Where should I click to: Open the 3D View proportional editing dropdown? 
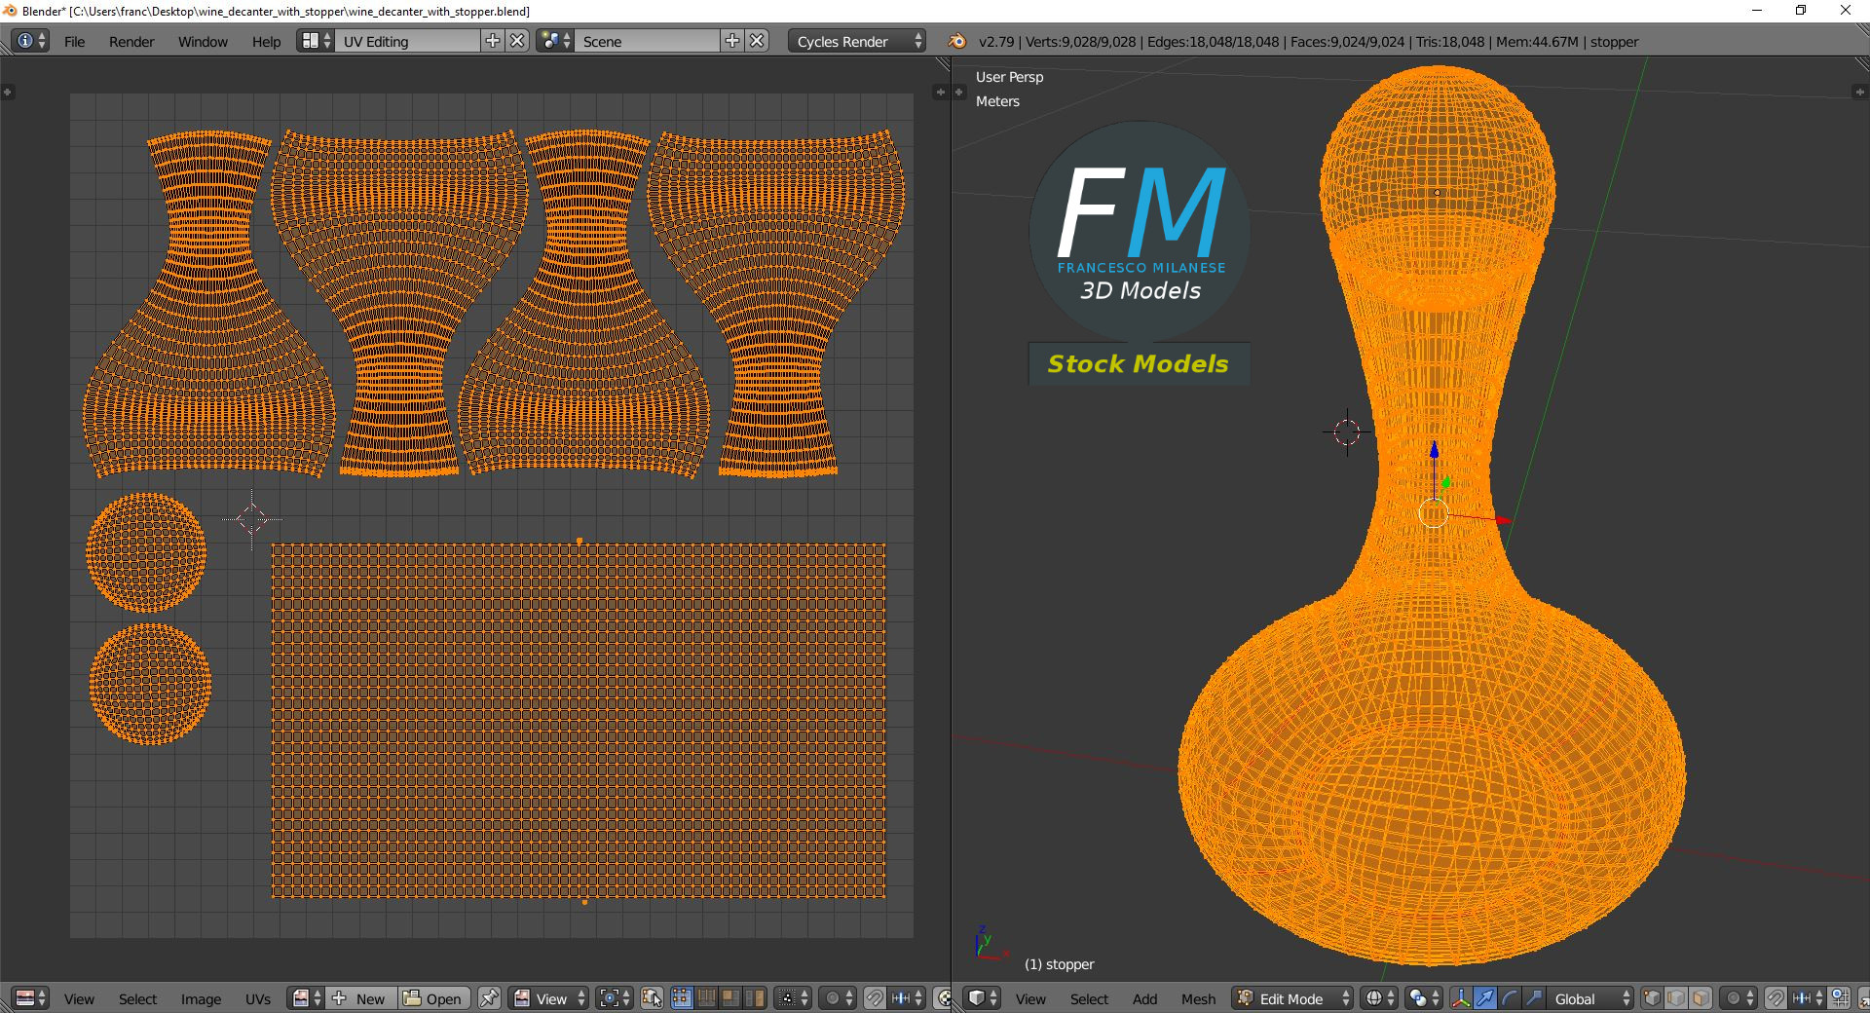(1739, 998)
